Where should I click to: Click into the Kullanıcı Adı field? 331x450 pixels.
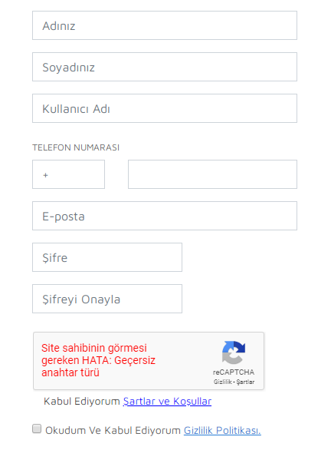165,108
